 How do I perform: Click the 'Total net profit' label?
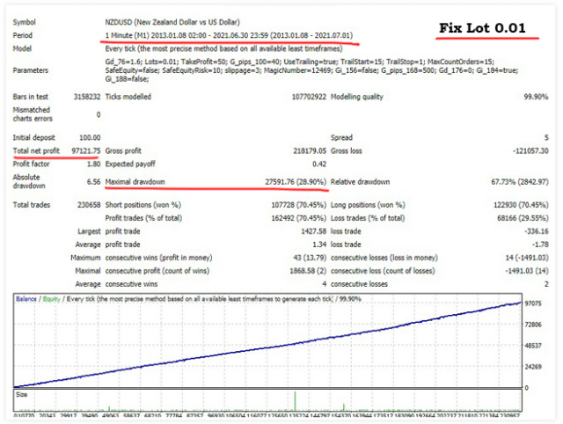36,150
